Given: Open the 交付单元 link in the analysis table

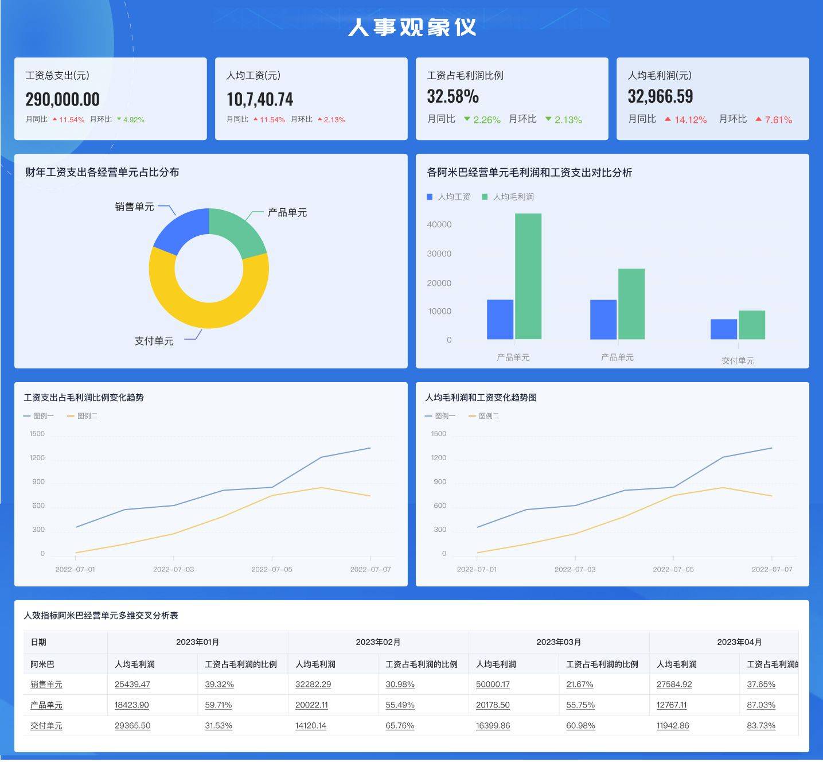Looking at the screenshot, I should click(46, 726).
